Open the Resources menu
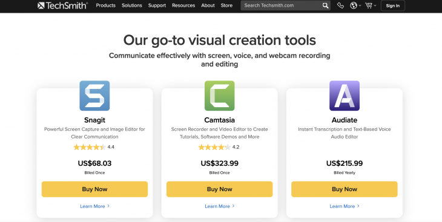Screen dimensions: 442x222 (x=183, y=5)
